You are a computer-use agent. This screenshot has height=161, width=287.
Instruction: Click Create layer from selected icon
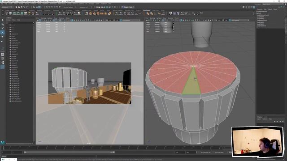pos(283,121)
